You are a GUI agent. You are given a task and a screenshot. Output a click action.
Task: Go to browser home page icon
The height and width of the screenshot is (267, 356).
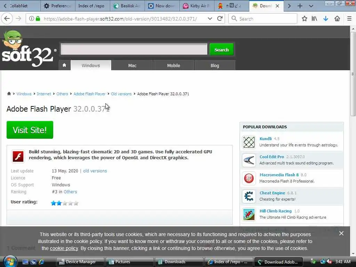[x=337, y=19]
